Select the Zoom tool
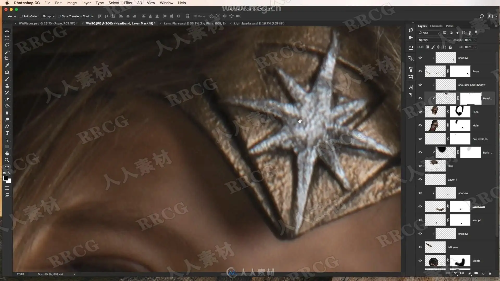The image size is (500, 281). point(7,160)
